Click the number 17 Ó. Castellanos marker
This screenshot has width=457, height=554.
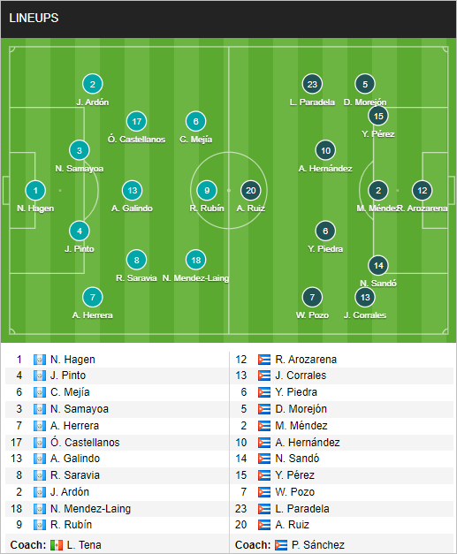point(136,121)
